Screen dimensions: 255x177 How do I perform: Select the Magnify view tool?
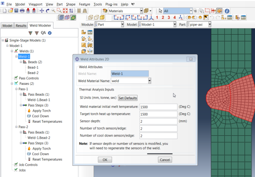pos(53,11)
